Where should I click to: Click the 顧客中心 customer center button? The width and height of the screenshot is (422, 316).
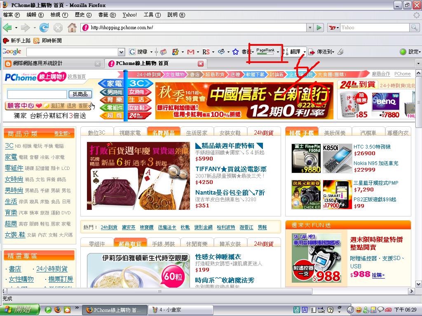coord(20,106)
